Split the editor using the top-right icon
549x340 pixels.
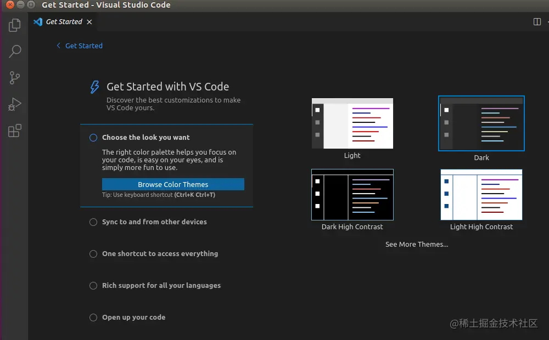(536, 21)
